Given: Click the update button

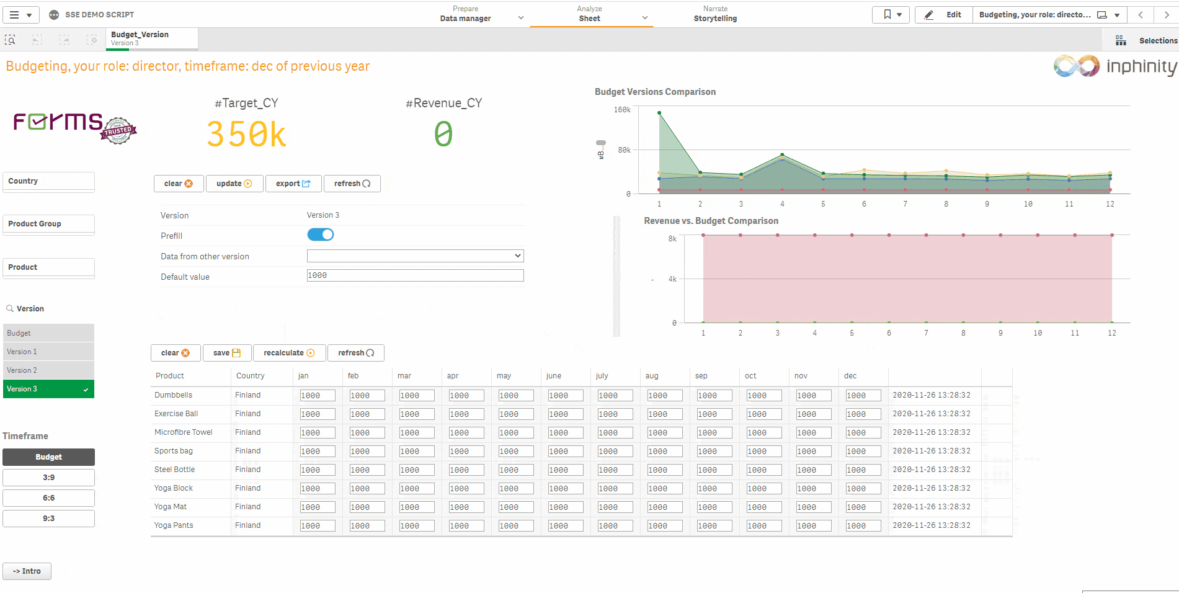Looking at the screenshot, I should click(x=234, y=184).
